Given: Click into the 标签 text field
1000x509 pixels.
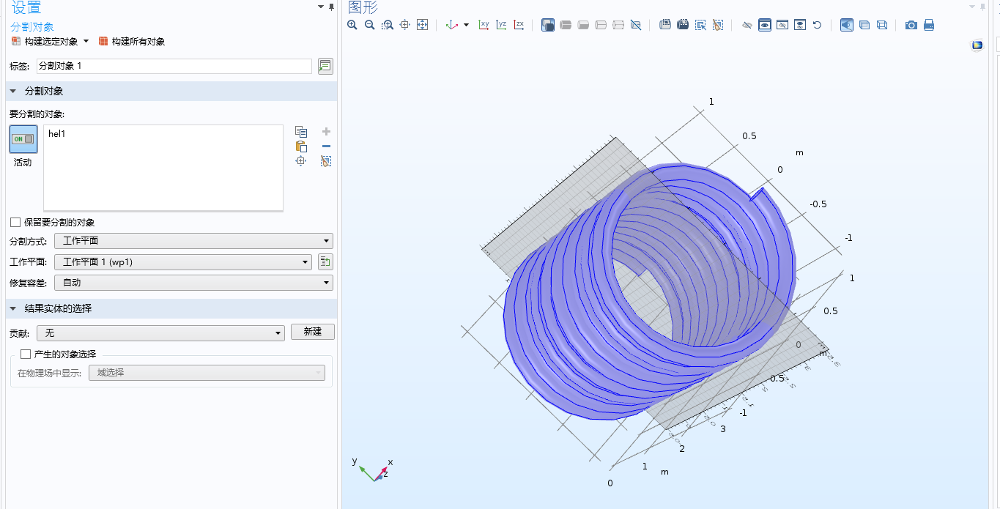Looking at the screenshot, I should tap(174, 66).
